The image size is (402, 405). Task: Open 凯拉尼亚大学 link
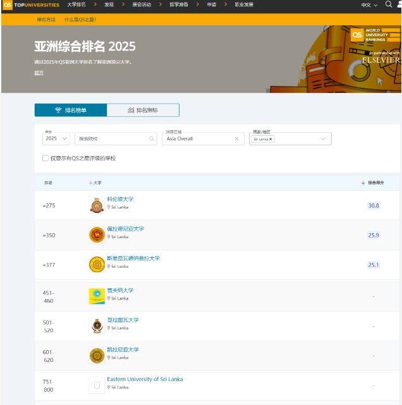click(x=123, y=350)
